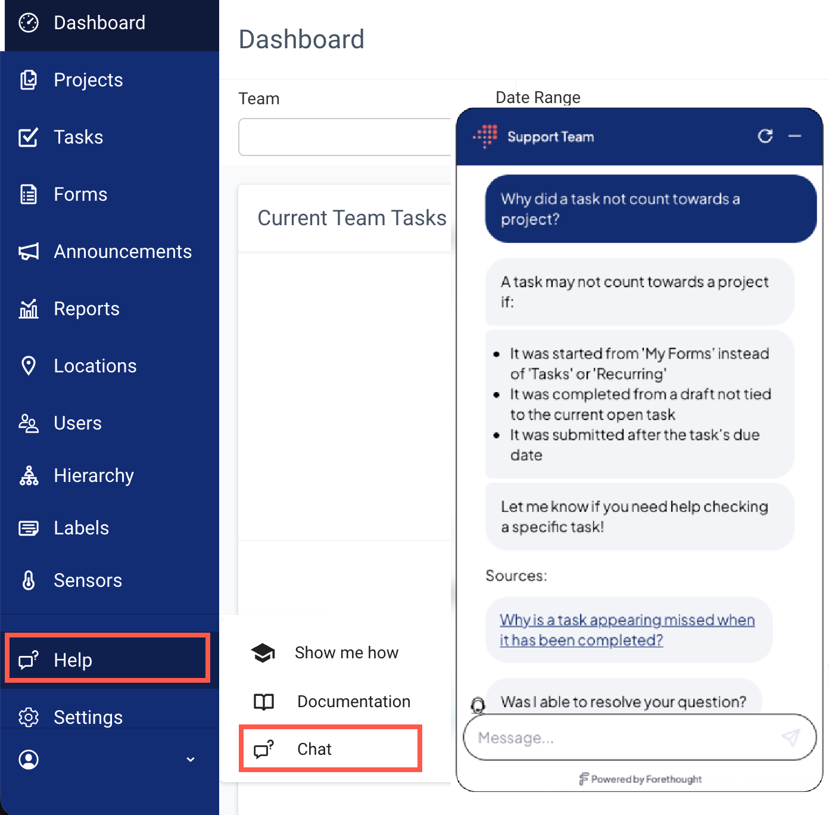Viewport: 829px width, 815px height.
Task: Click the bulleted reasons chat bubble
Action: coord(640,404)
